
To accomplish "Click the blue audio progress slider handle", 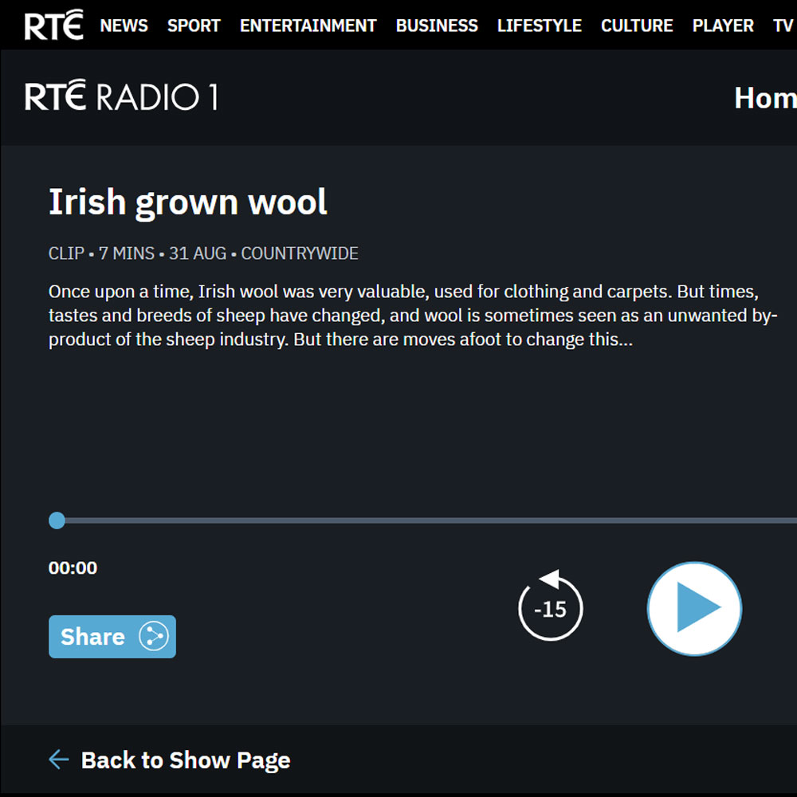I will (57, 520).
